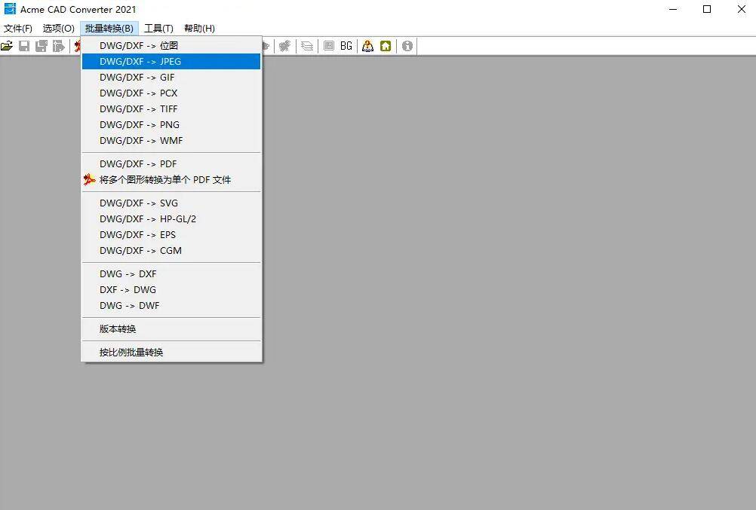
Task: Open the 工具(T) menu
Action: point(158,29)
